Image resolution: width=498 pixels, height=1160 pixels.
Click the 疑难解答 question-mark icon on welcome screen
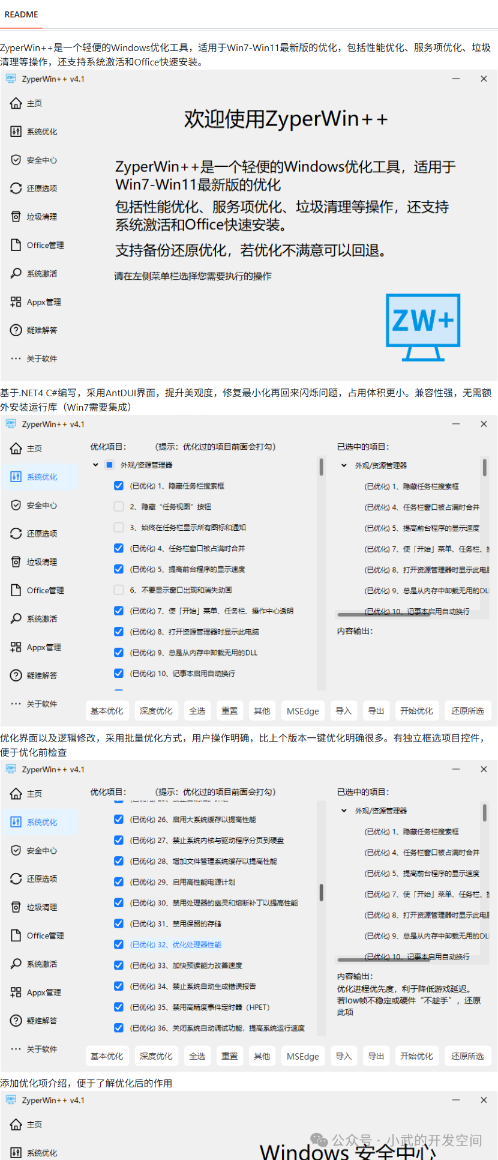pos(16,330)
